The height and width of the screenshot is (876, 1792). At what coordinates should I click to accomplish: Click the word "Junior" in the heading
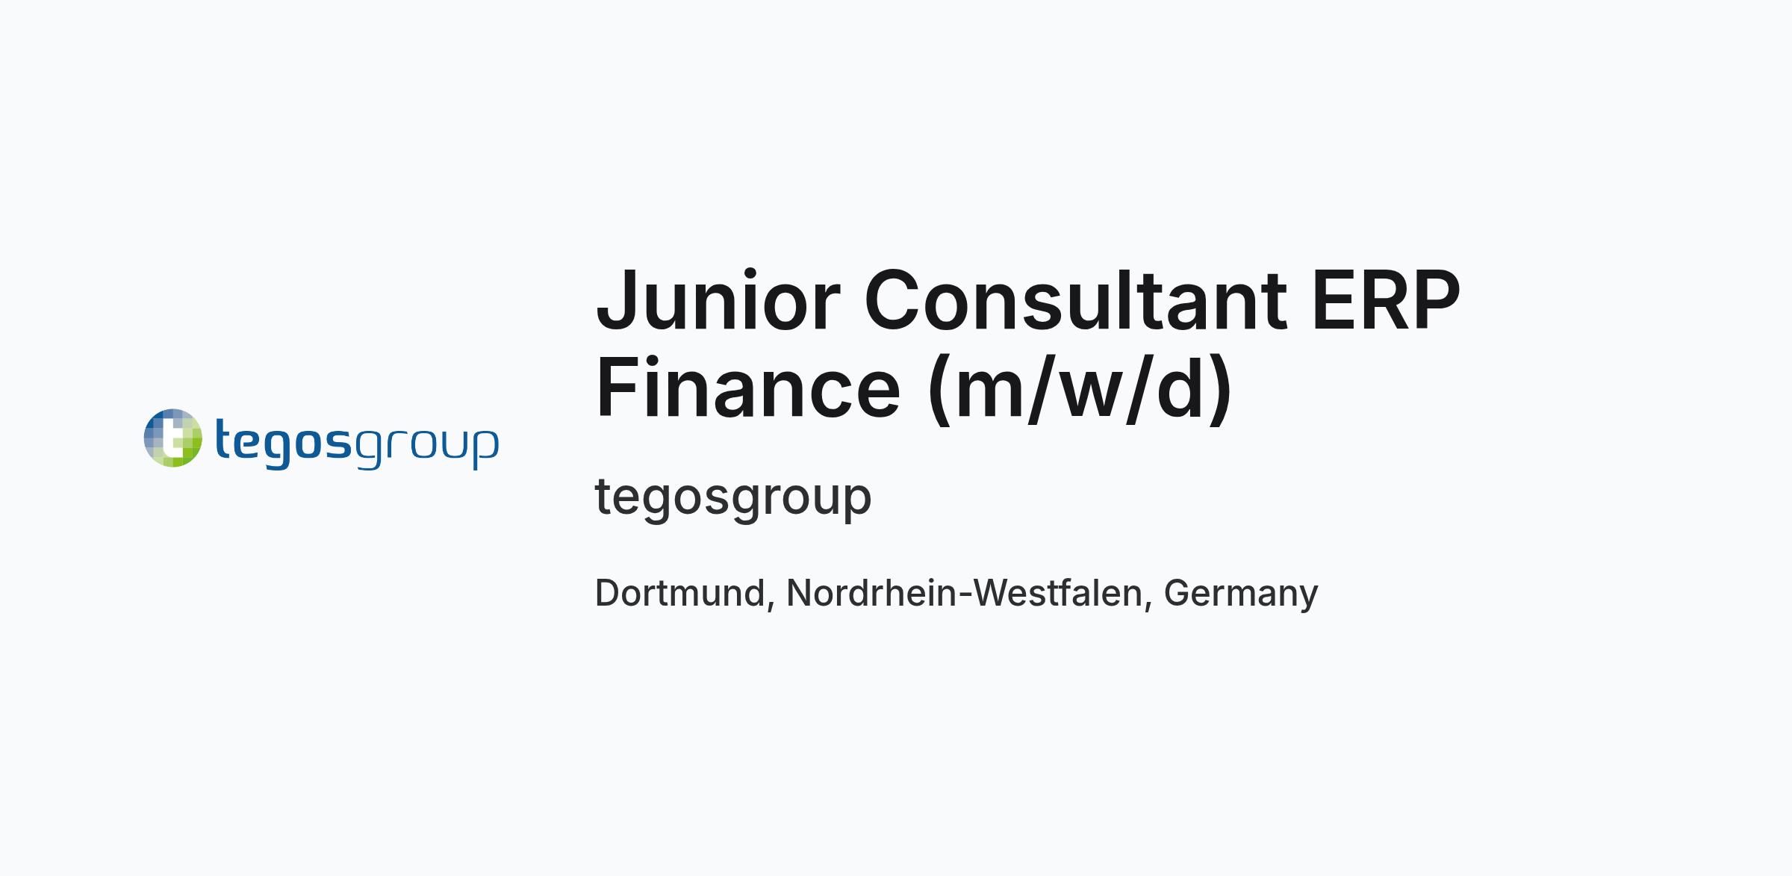click(718, 300)
